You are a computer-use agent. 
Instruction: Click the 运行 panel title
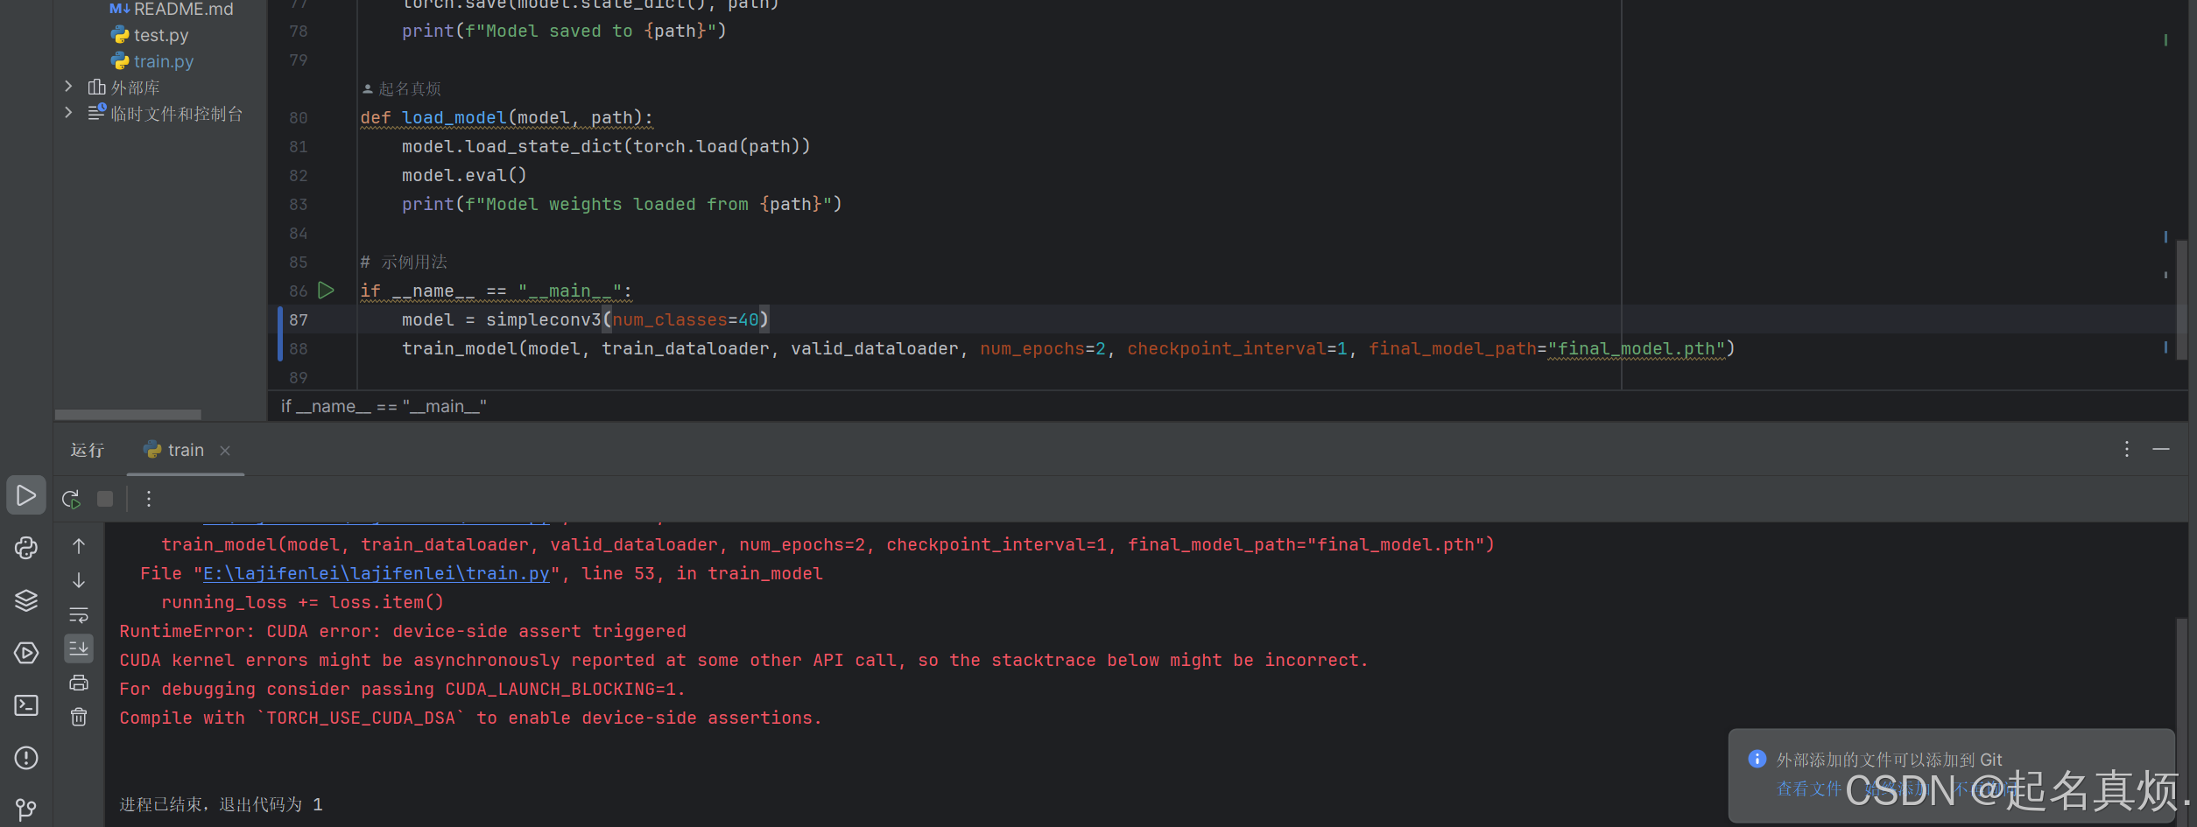point(88,450)
